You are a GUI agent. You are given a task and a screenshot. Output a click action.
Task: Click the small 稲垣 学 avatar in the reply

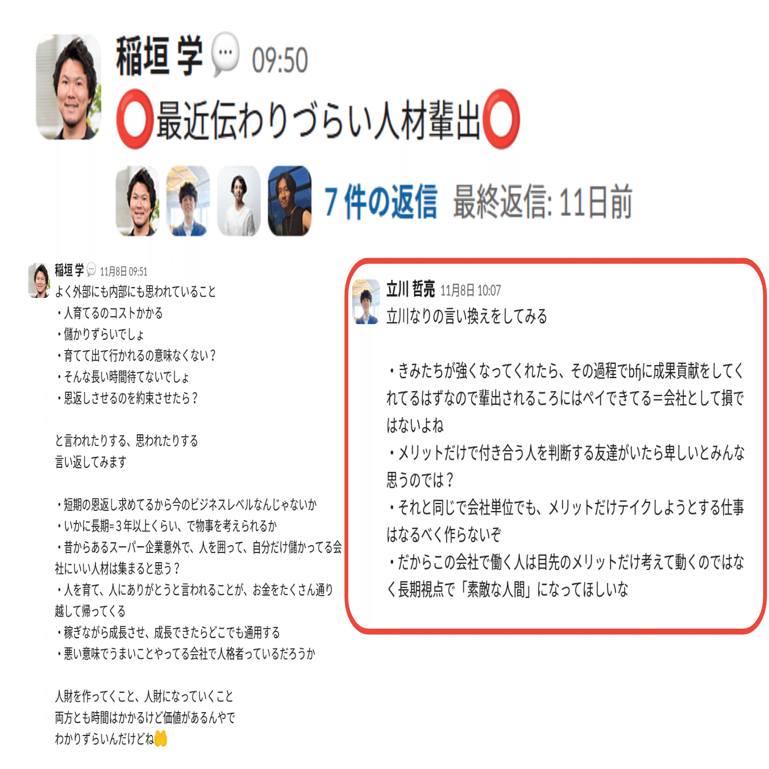point(39,280)
